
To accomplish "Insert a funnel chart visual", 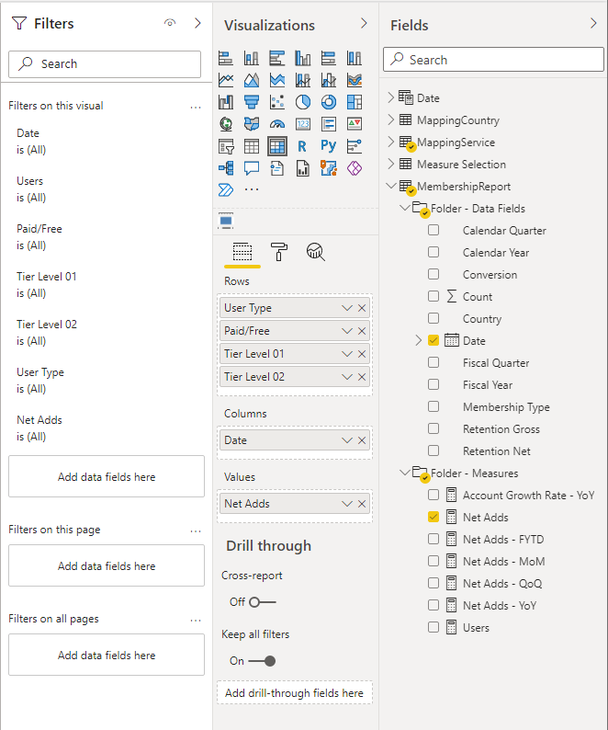I will [x=252, y=102].
